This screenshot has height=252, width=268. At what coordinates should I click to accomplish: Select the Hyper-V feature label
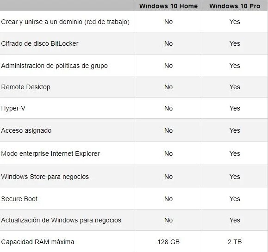13,108
